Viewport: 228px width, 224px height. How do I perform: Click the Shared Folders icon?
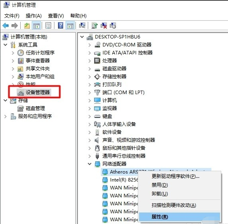(20, 69)
